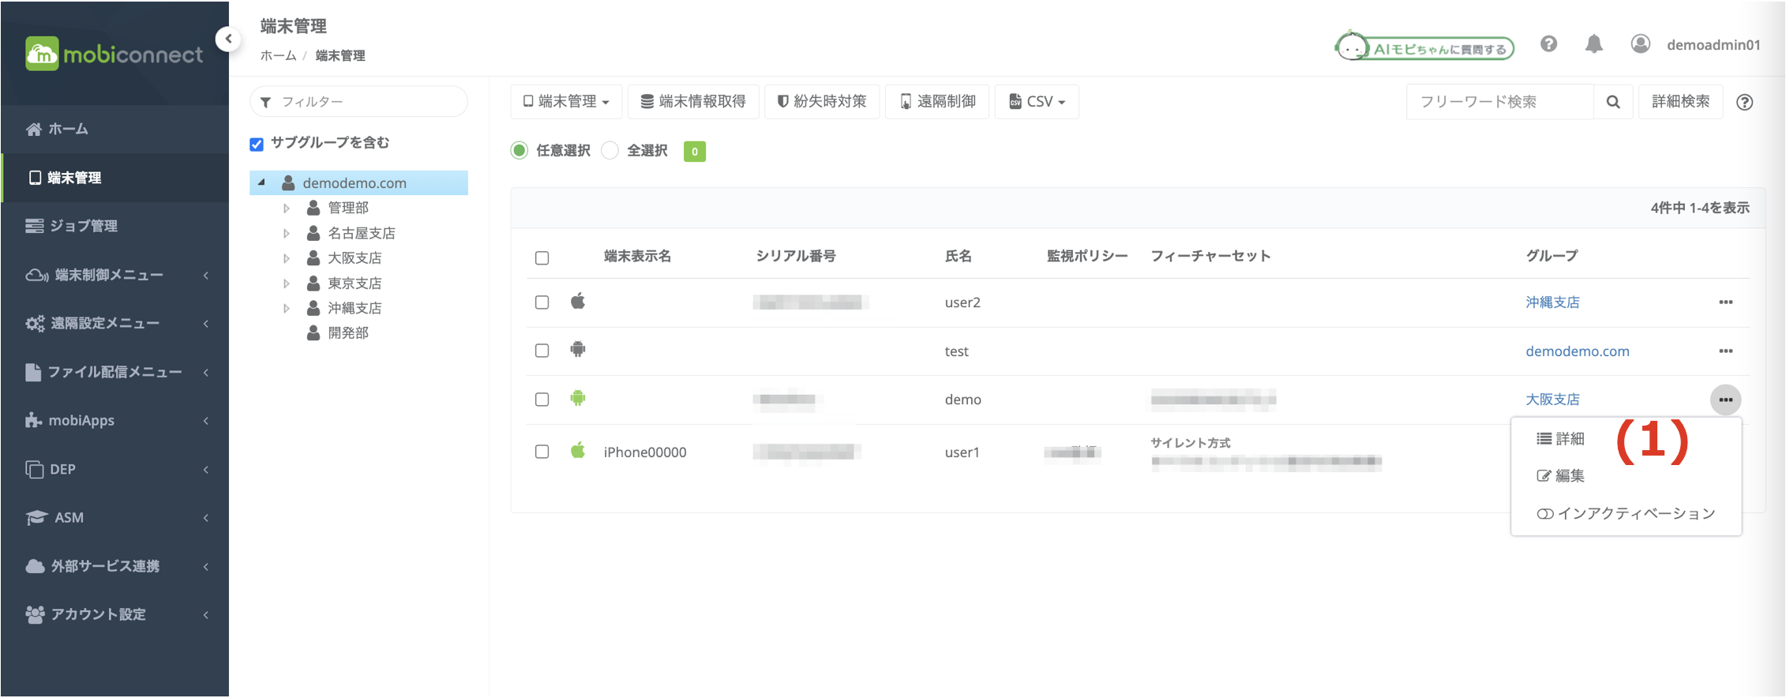Click the gray Android icon in test row
This screenshot has width=1786, height=698.
pyautogui.click(x=578, y=350)
